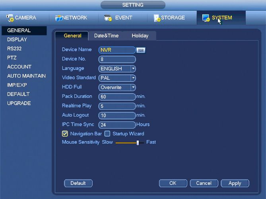Image resolution: width=266 pixels, height=199 pixels.
Task: Toggle the Navigation Bar checkbox
Action: coord(65,134)
